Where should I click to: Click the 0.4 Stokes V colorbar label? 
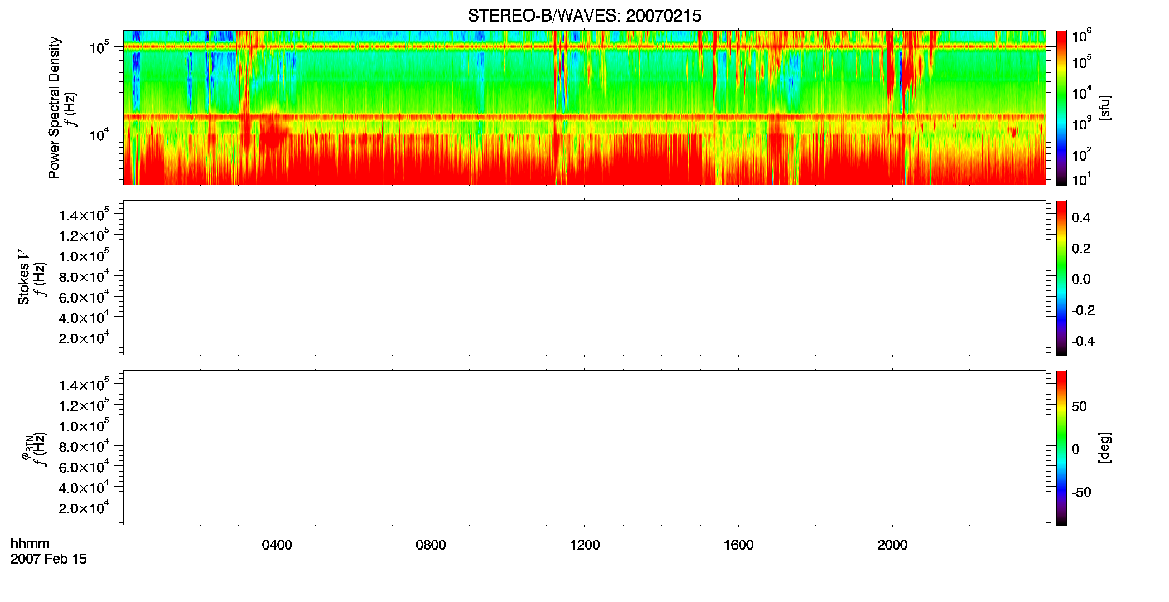1081,218
